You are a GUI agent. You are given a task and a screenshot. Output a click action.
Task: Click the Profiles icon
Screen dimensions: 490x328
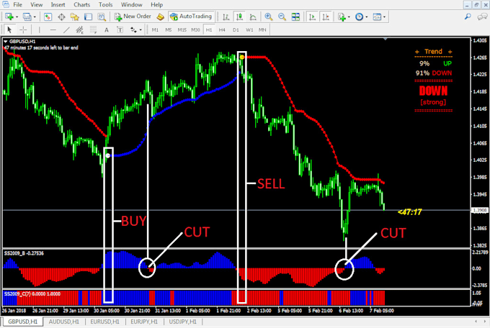[x=27, y=17]
